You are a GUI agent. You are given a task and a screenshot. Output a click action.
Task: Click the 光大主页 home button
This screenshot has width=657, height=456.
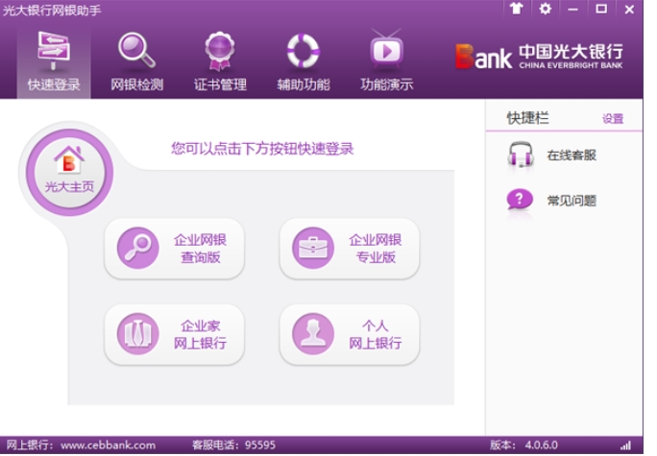click(x=69, y=172)
